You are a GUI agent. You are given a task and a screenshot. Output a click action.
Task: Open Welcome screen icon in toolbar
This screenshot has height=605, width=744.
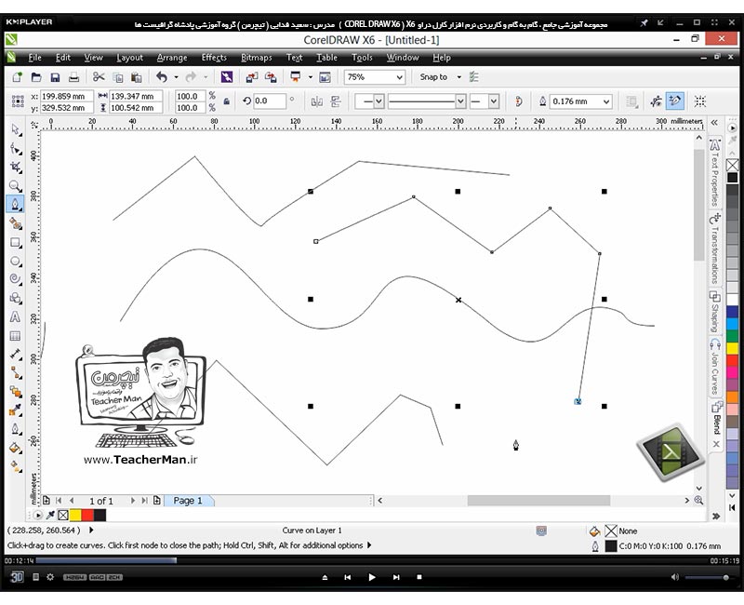tap(325, 77)
